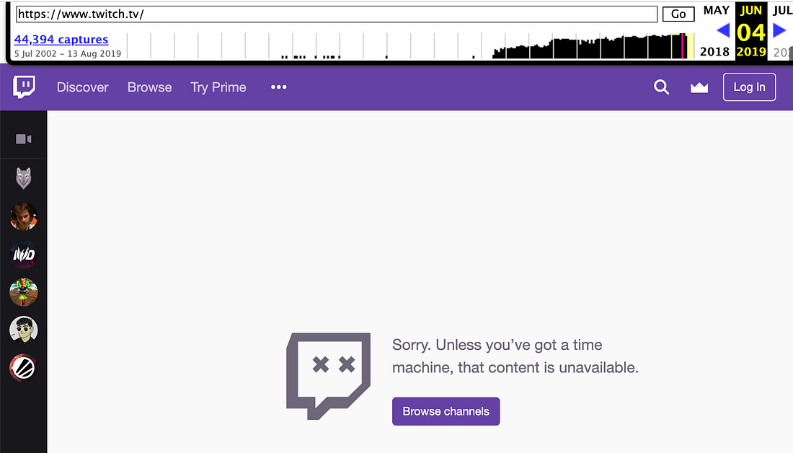Open the NVD logo channel avatar

[23, 255]
